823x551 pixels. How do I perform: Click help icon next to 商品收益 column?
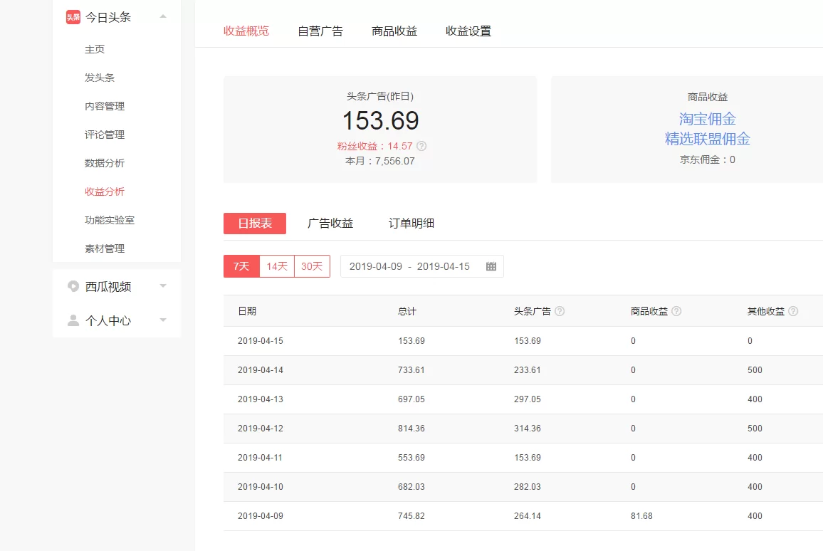pyautogui.click(x=676, y=311)
